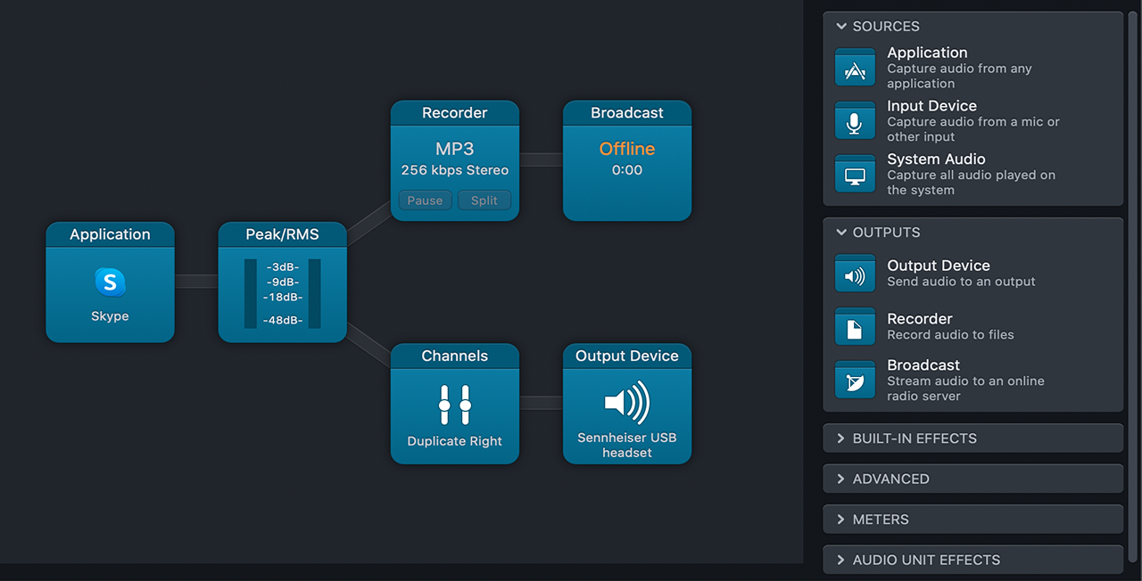Click the Output Device speaker icon in sidebar
The height and width of the screenshot is (581, 1142).
[x=855, y=274]
